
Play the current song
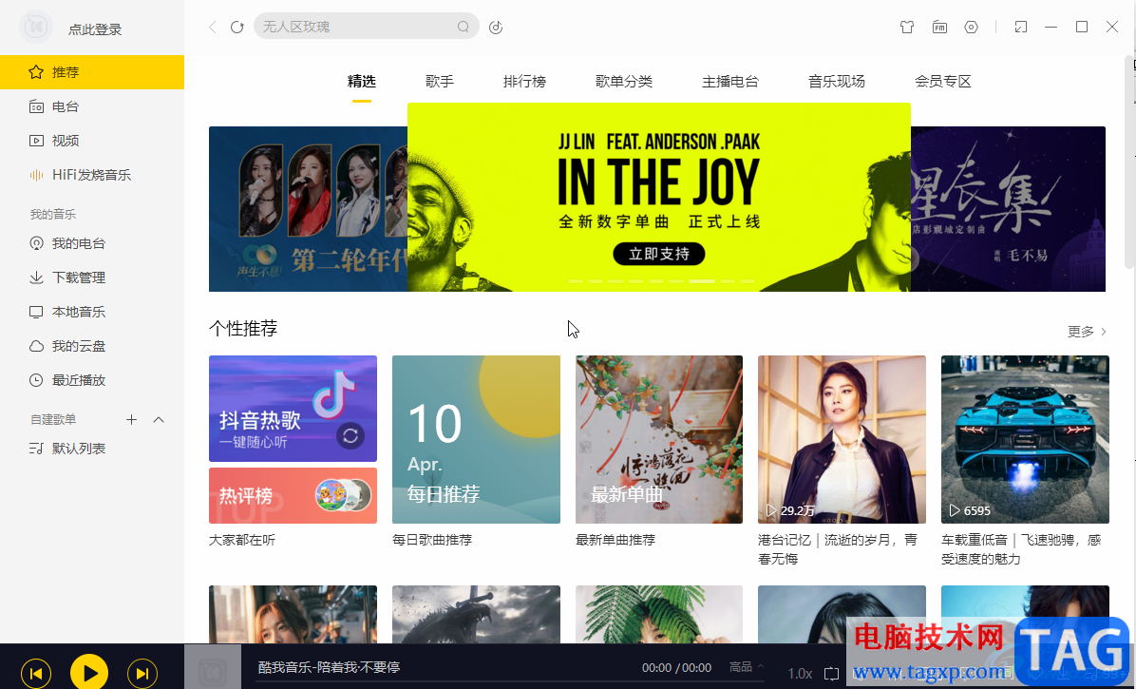pyautogui.click(x=89, y=673)
